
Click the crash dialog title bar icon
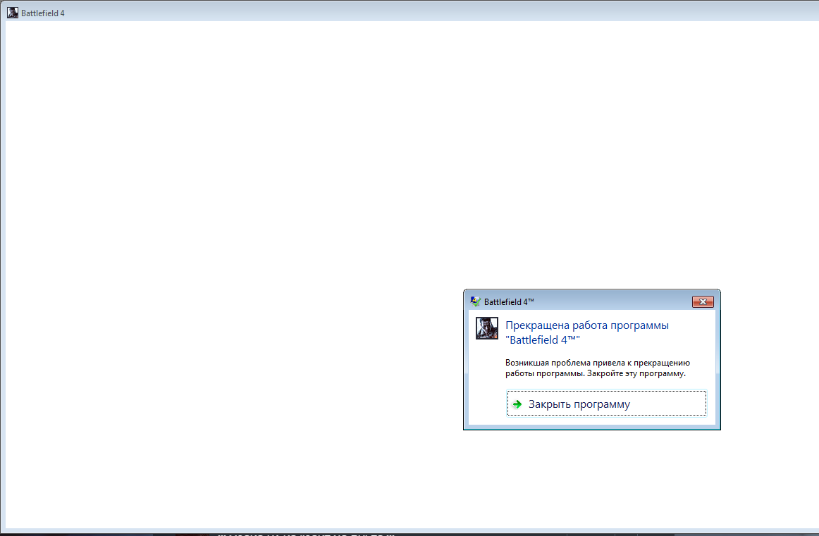[475, 301]
